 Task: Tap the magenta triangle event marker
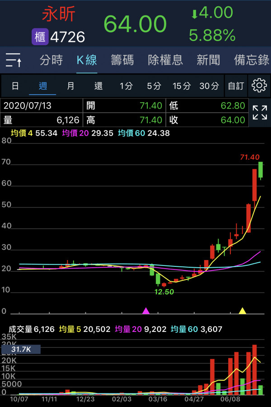click(x=146, y=311)
